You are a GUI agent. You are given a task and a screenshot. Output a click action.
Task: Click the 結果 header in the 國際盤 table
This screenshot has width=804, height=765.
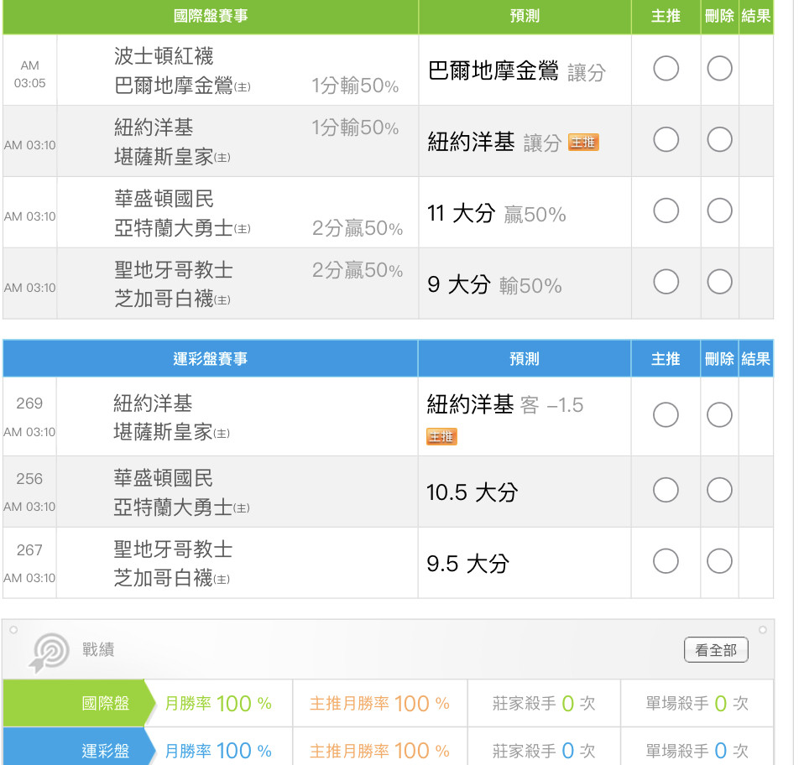click(x=756, y=16)
